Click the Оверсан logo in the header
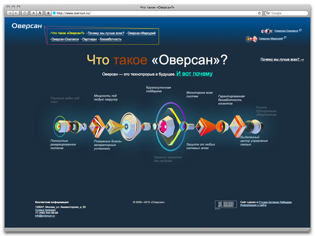This screenshot has width=315, height=236. [27, 26]
